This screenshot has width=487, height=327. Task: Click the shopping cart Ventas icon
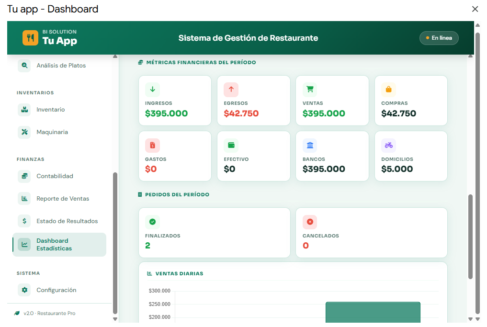click(310, 90)
